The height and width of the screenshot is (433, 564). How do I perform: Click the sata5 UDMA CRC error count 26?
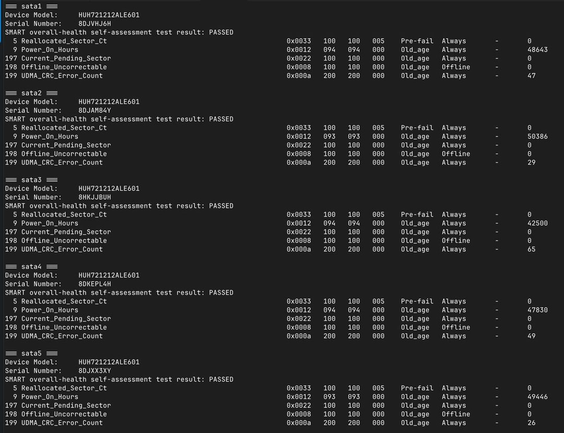[531, 423]
